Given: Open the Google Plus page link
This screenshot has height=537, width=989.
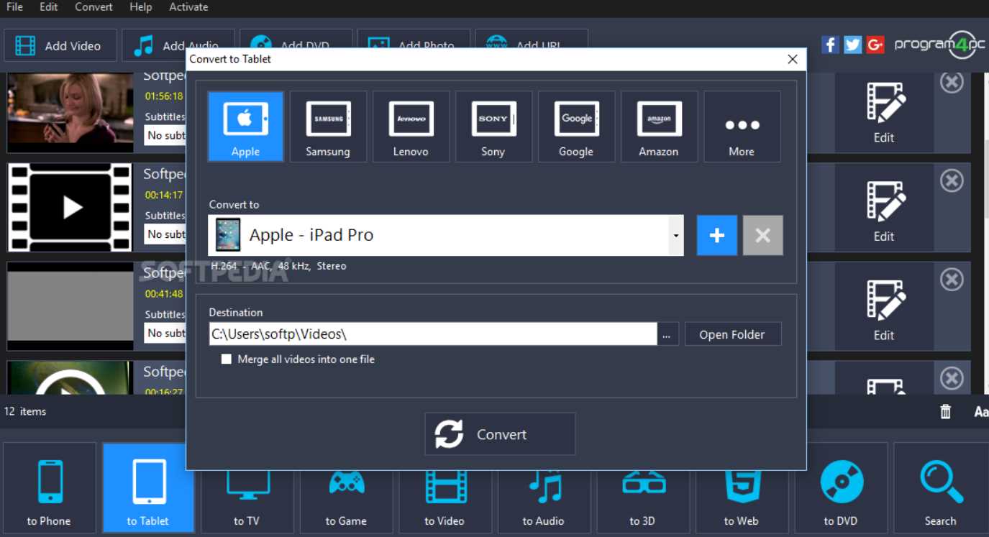Looking at the screenshot, I should pos(875,45).
